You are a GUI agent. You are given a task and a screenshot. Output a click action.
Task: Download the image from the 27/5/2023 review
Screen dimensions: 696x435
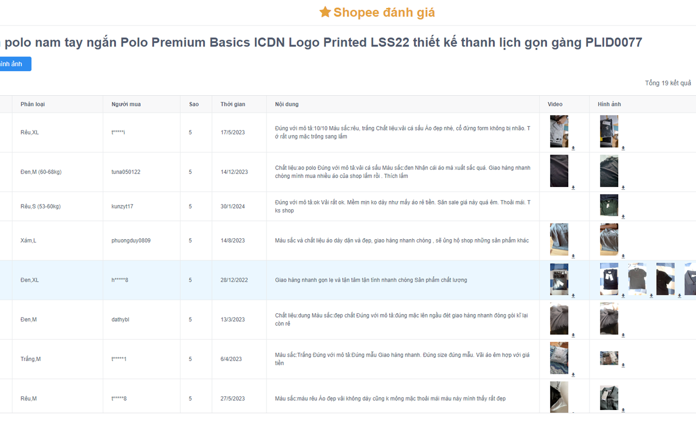click(x=623, y=410)
